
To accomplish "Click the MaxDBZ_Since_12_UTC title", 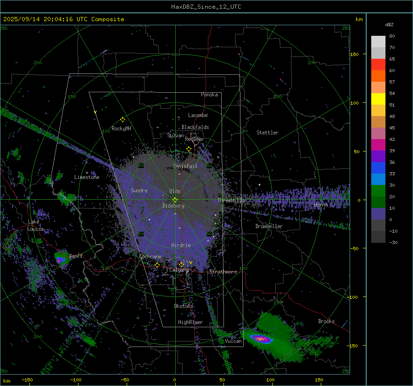I will point(206,7).
